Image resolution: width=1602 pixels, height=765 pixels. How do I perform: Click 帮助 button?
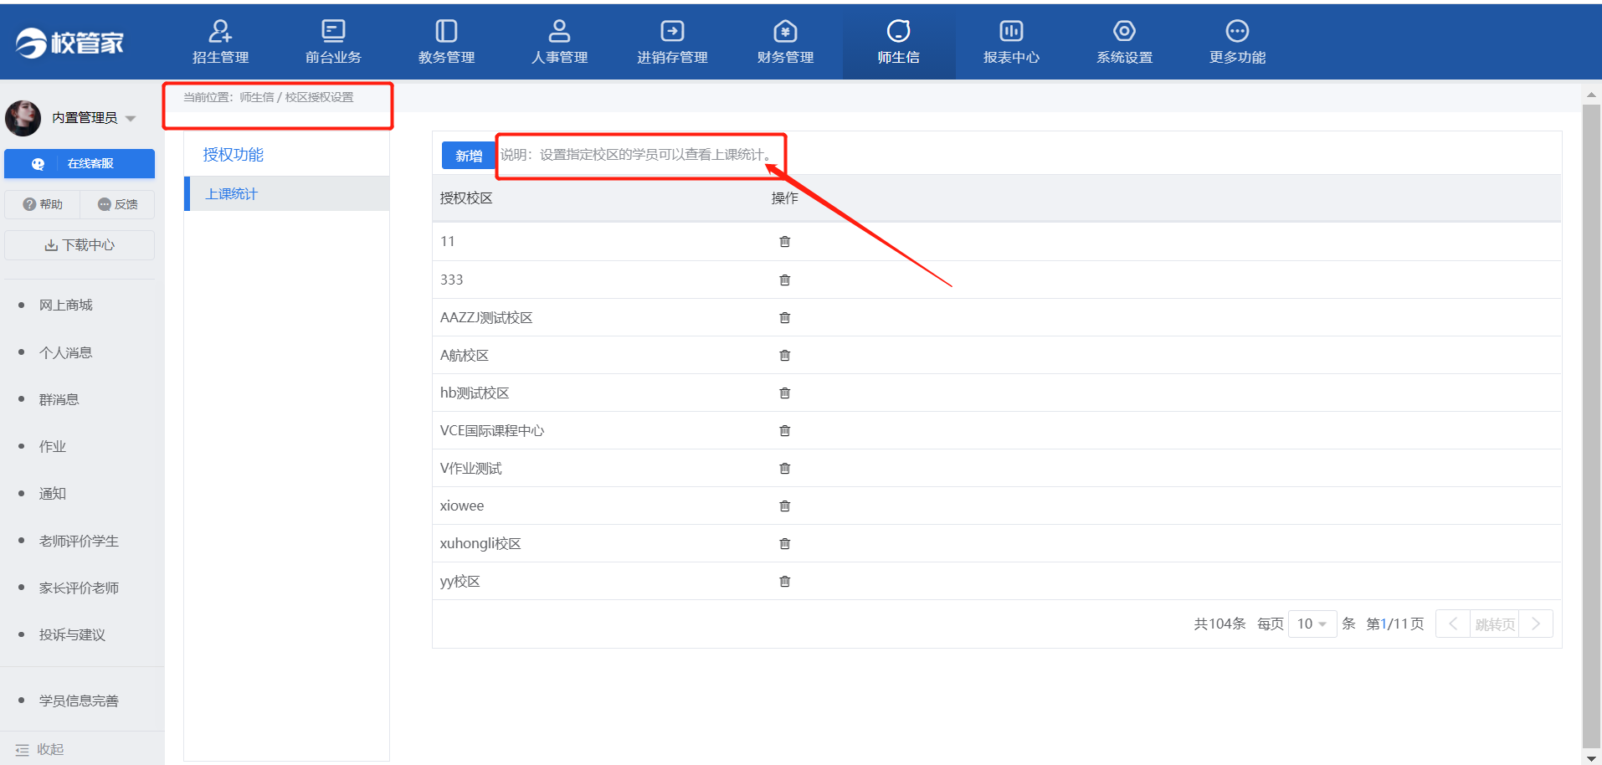click(43, 204)
